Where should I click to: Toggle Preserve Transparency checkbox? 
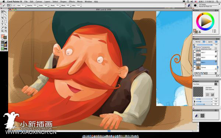tap(194, 47)
